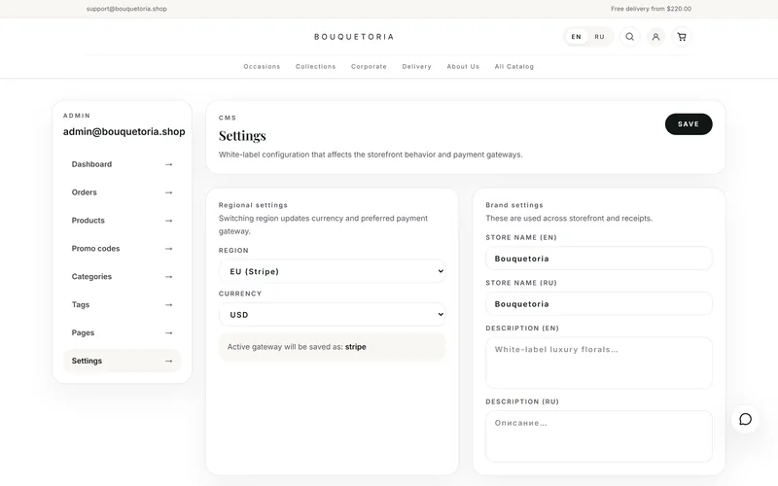The height and width of the screenshot is (486, 778).
Task: Switch language to EN
Action: pyautogui.click(x=576, y=37)
